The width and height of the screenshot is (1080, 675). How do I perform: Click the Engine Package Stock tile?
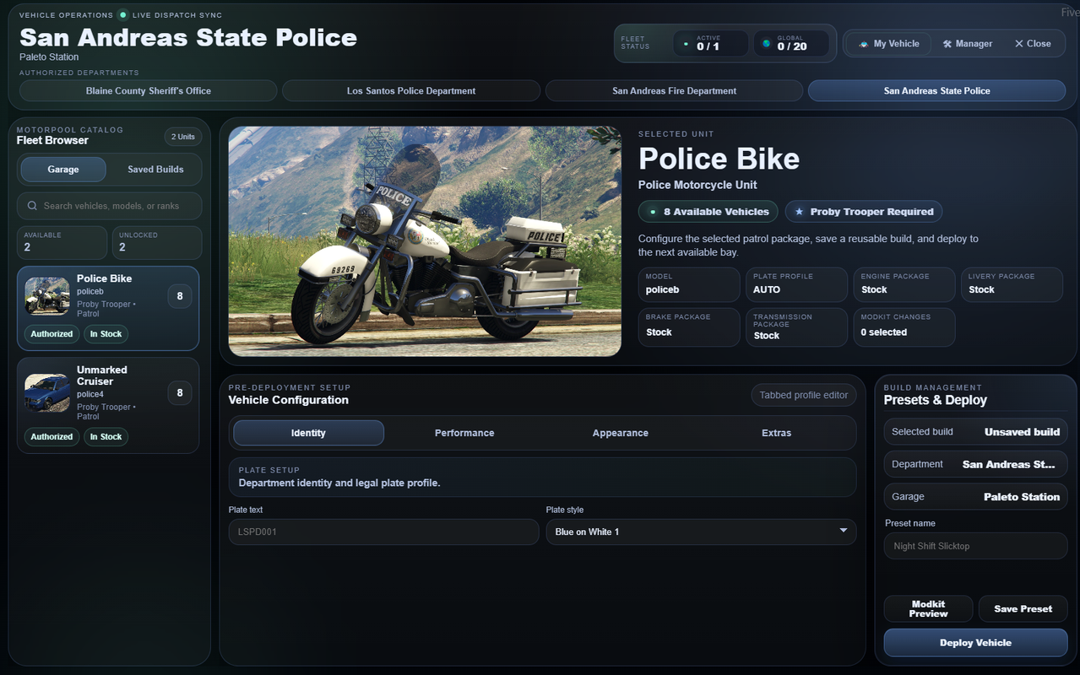[904, 284]
